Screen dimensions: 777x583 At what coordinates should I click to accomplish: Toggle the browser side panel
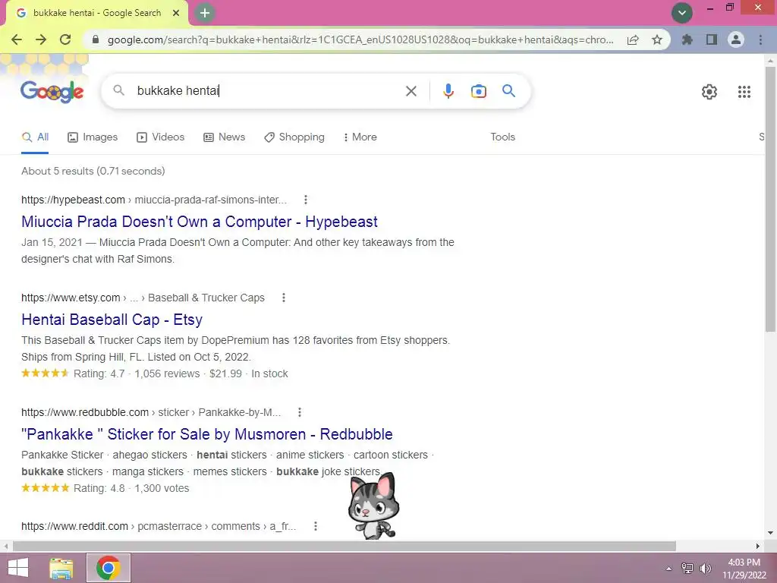click(712, 39)
